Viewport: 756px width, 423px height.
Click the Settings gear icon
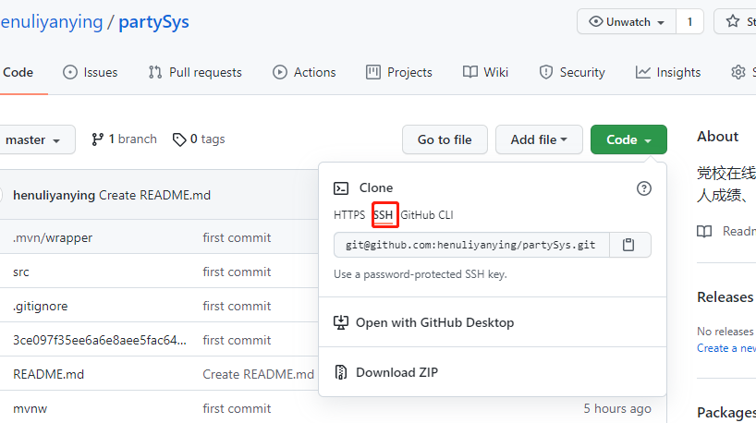pos(738,72)
